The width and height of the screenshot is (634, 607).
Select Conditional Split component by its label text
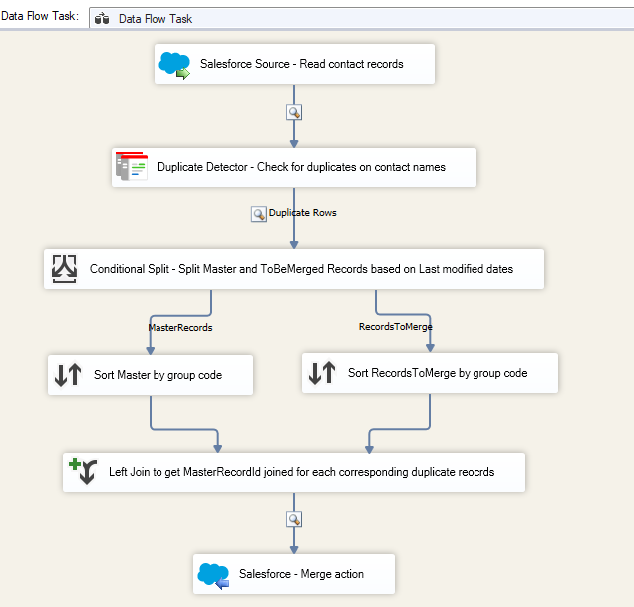coord(301,269)
